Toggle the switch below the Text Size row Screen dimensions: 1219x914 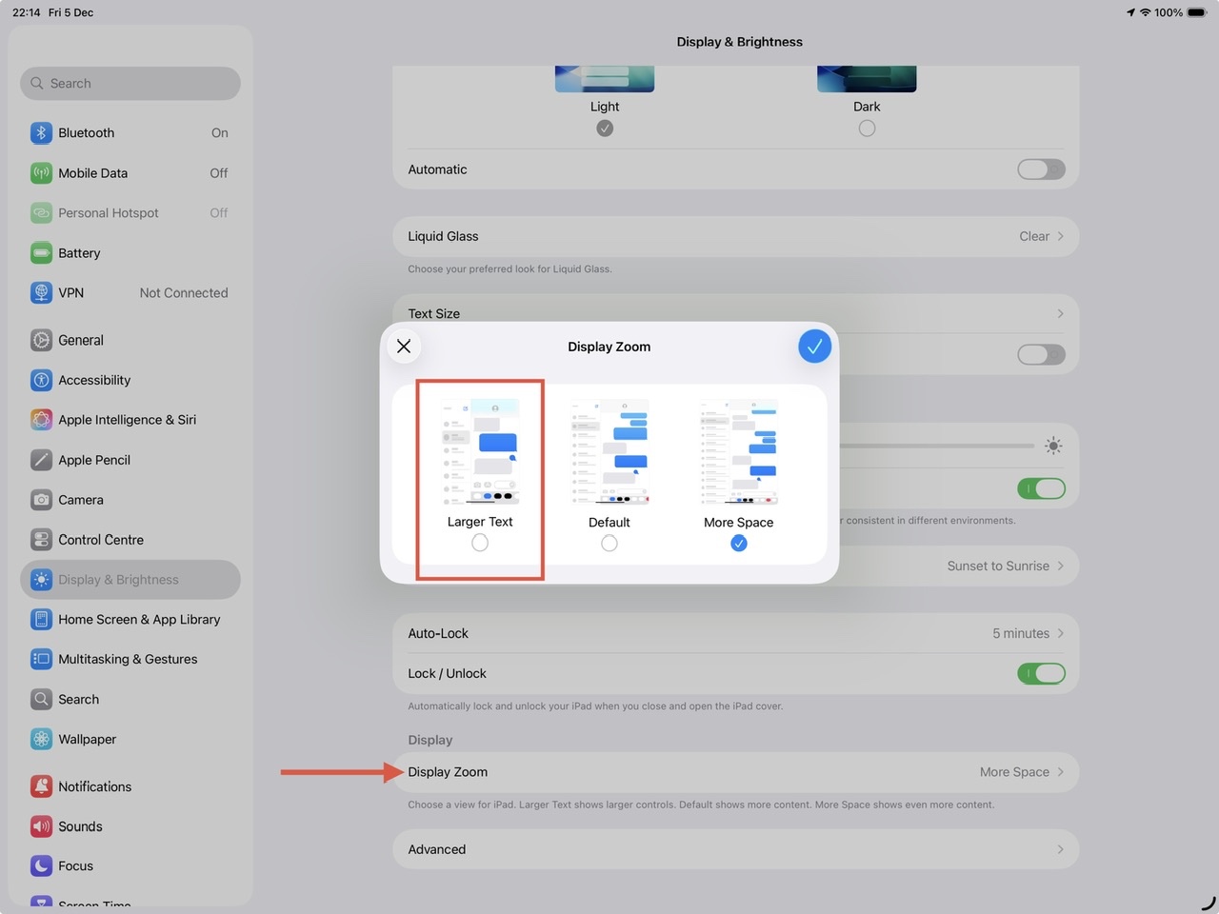tap(1041, 354)
